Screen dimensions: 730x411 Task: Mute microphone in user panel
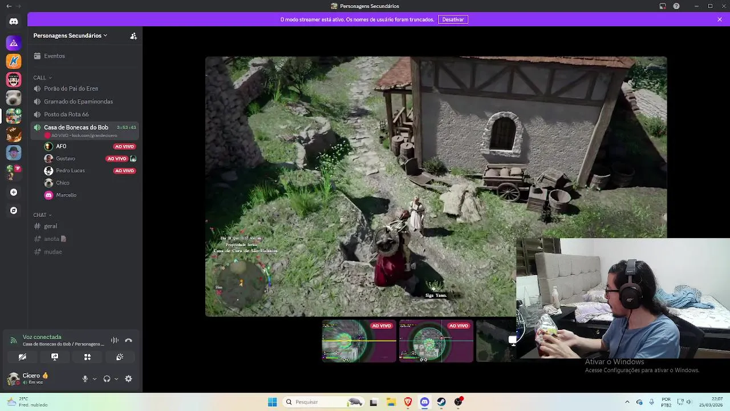pyautogui.click(x=85, y=378)
